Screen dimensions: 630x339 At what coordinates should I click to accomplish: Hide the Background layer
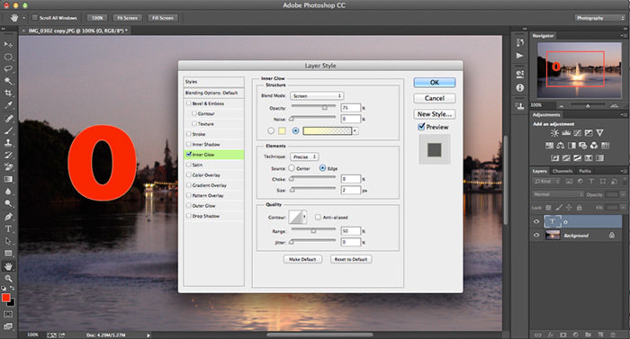click(536, 235)
